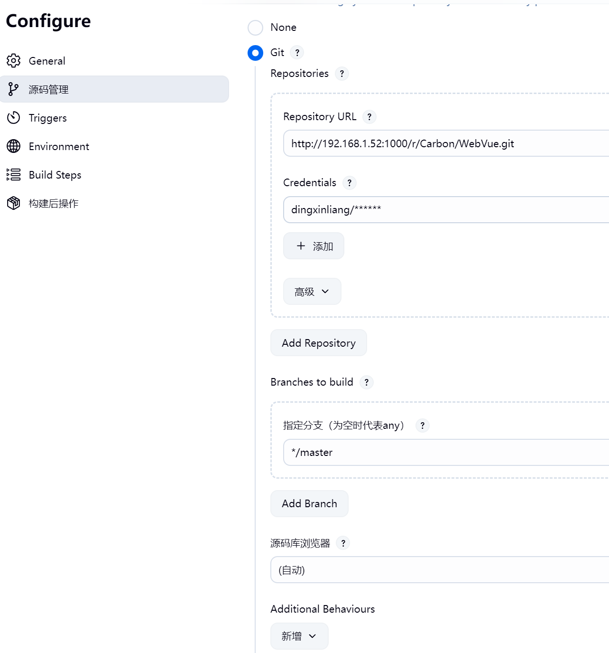This screenshot has height=653, width=609.
Task: Show help for Branches to build
Action: tap(366, 382)
